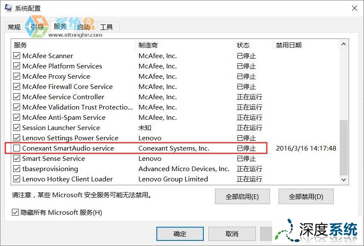This screenshot has height=246, width=364.
Task: Select the 服务 tab
Action: tap(60, 26)
